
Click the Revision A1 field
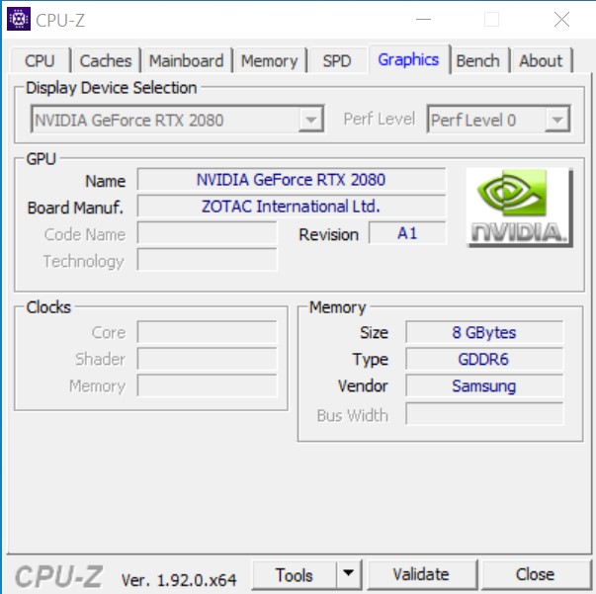[407, 233]
